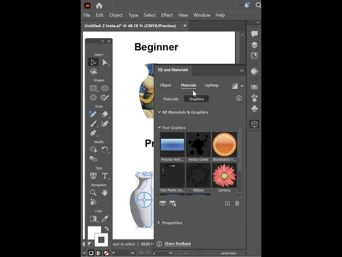Delete selected graphic with trash icon
342x257 pixels.
(x=237, y=203)
